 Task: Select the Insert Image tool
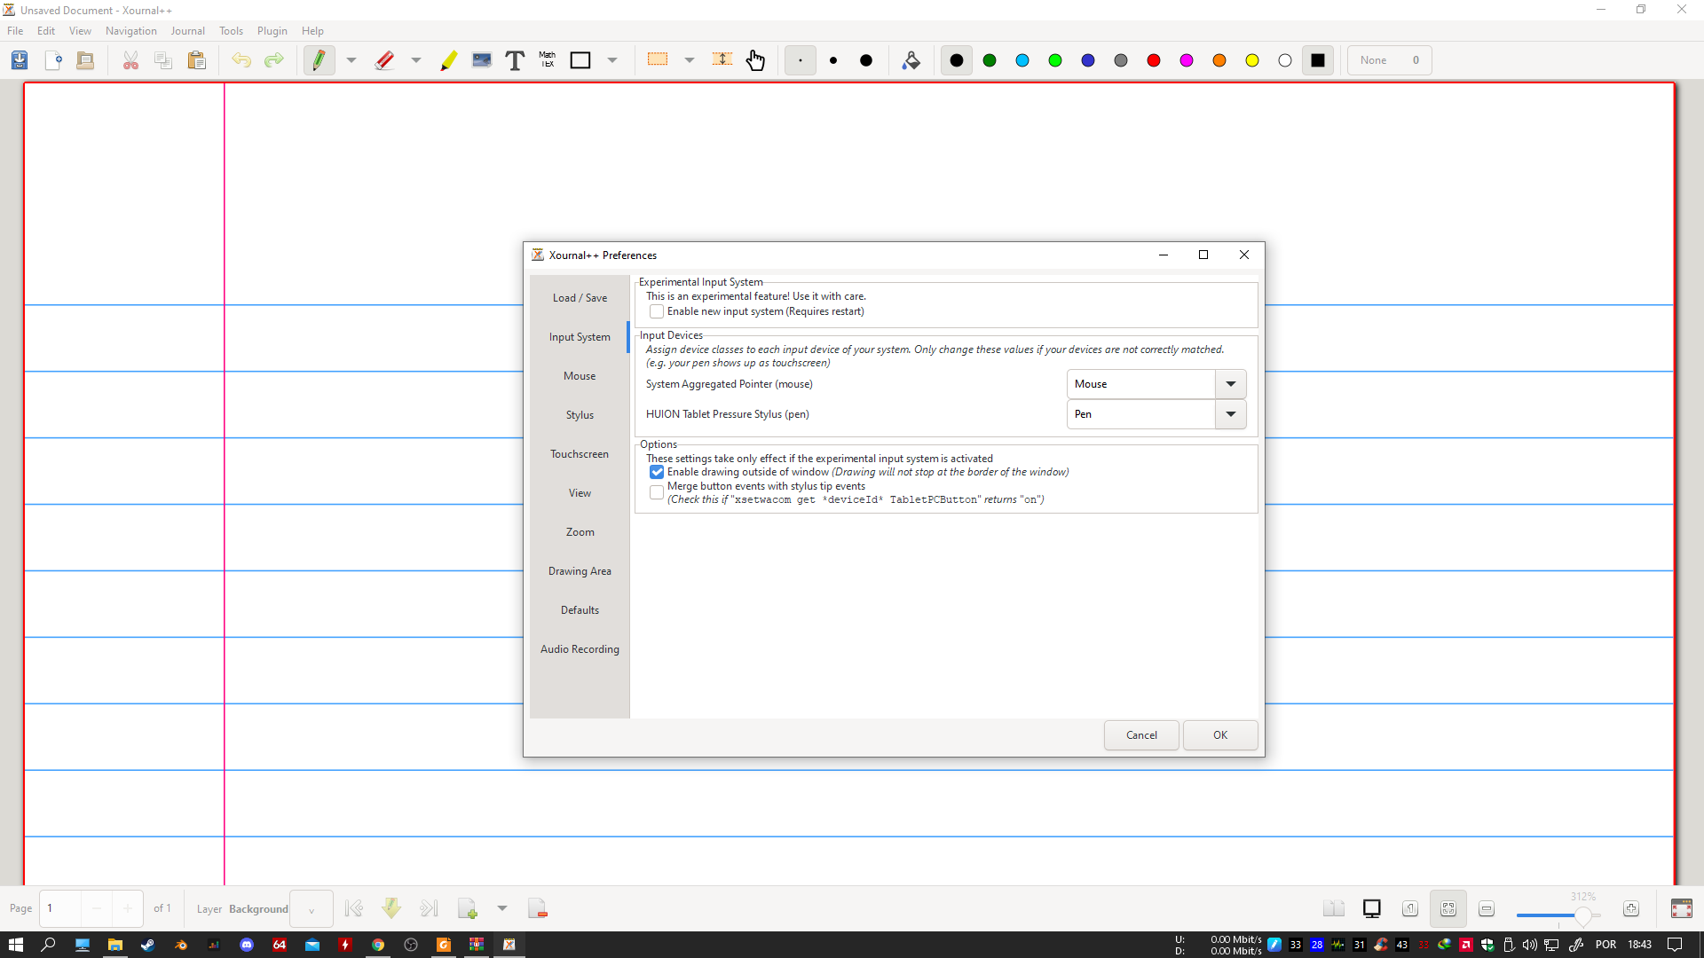coord(482,60)
